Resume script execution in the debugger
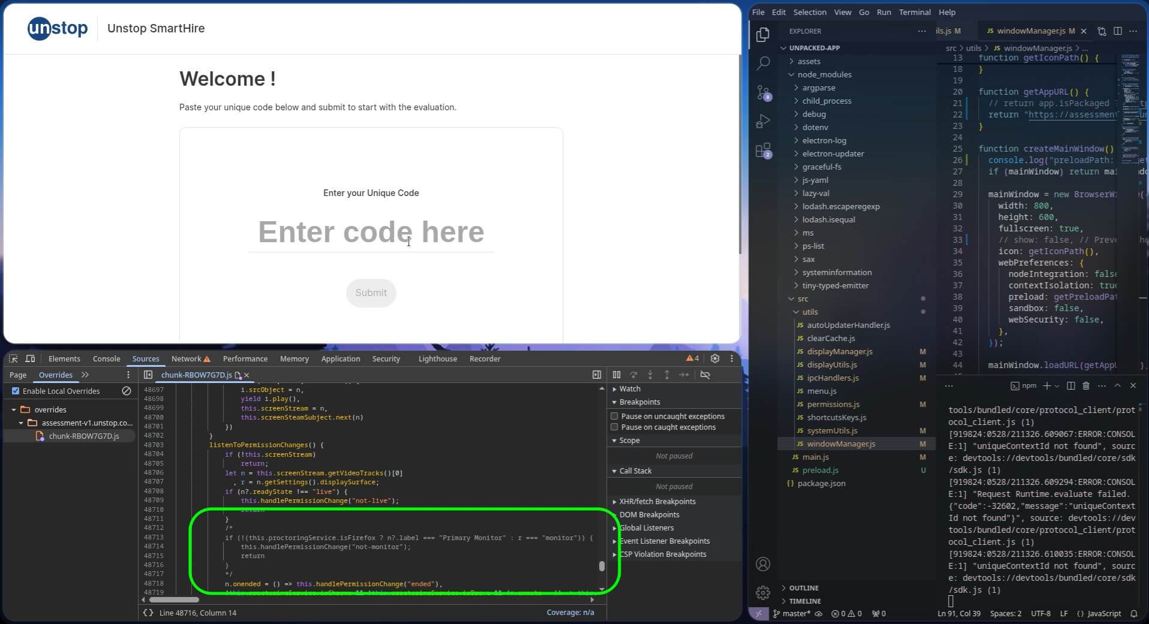 [x=616, y=375]
